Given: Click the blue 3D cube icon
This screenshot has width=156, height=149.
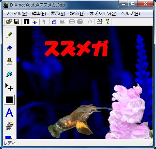Looking at the screenshot, I should 54,21.
